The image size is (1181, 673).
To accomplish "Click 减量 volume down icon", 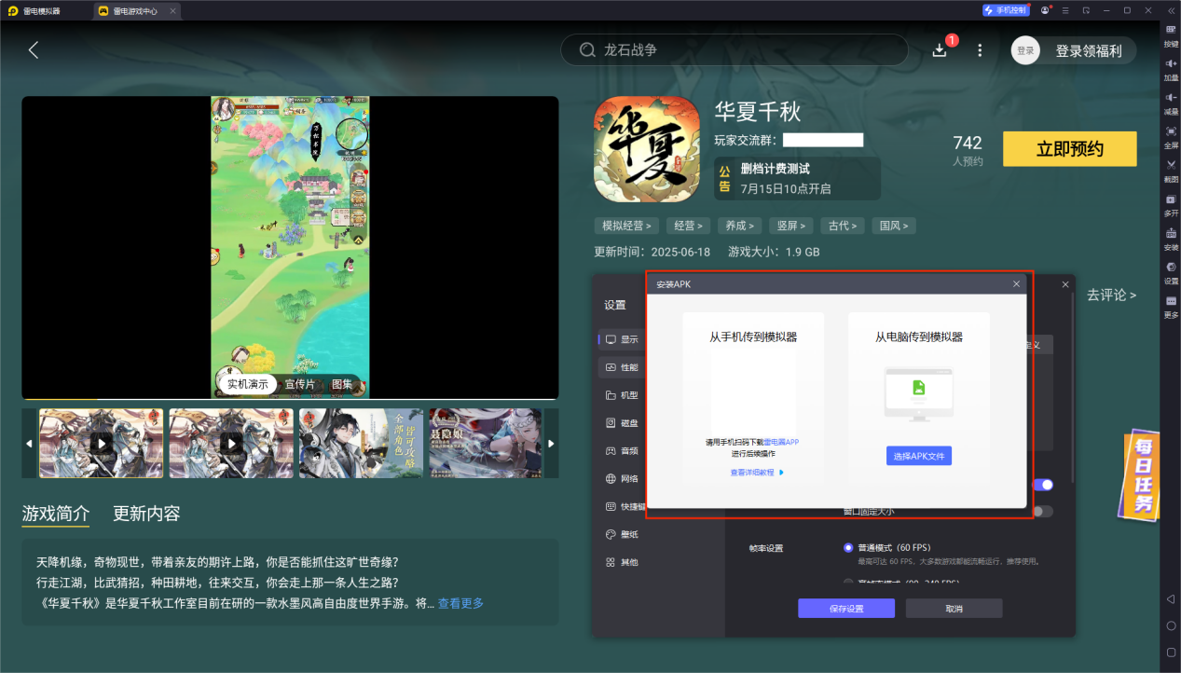I will (1171, 103).
